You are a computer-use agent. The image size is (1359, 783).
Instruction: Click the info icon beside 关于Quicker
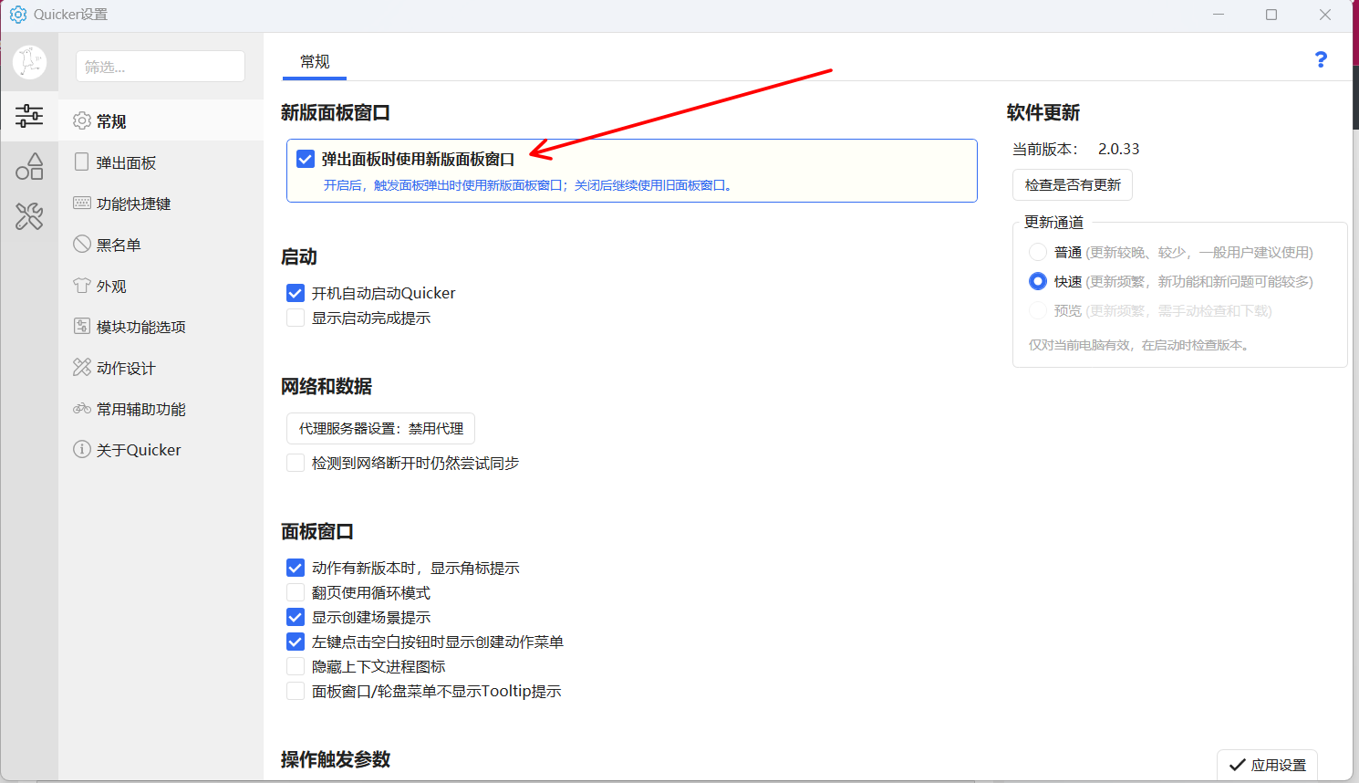point(82,449)
